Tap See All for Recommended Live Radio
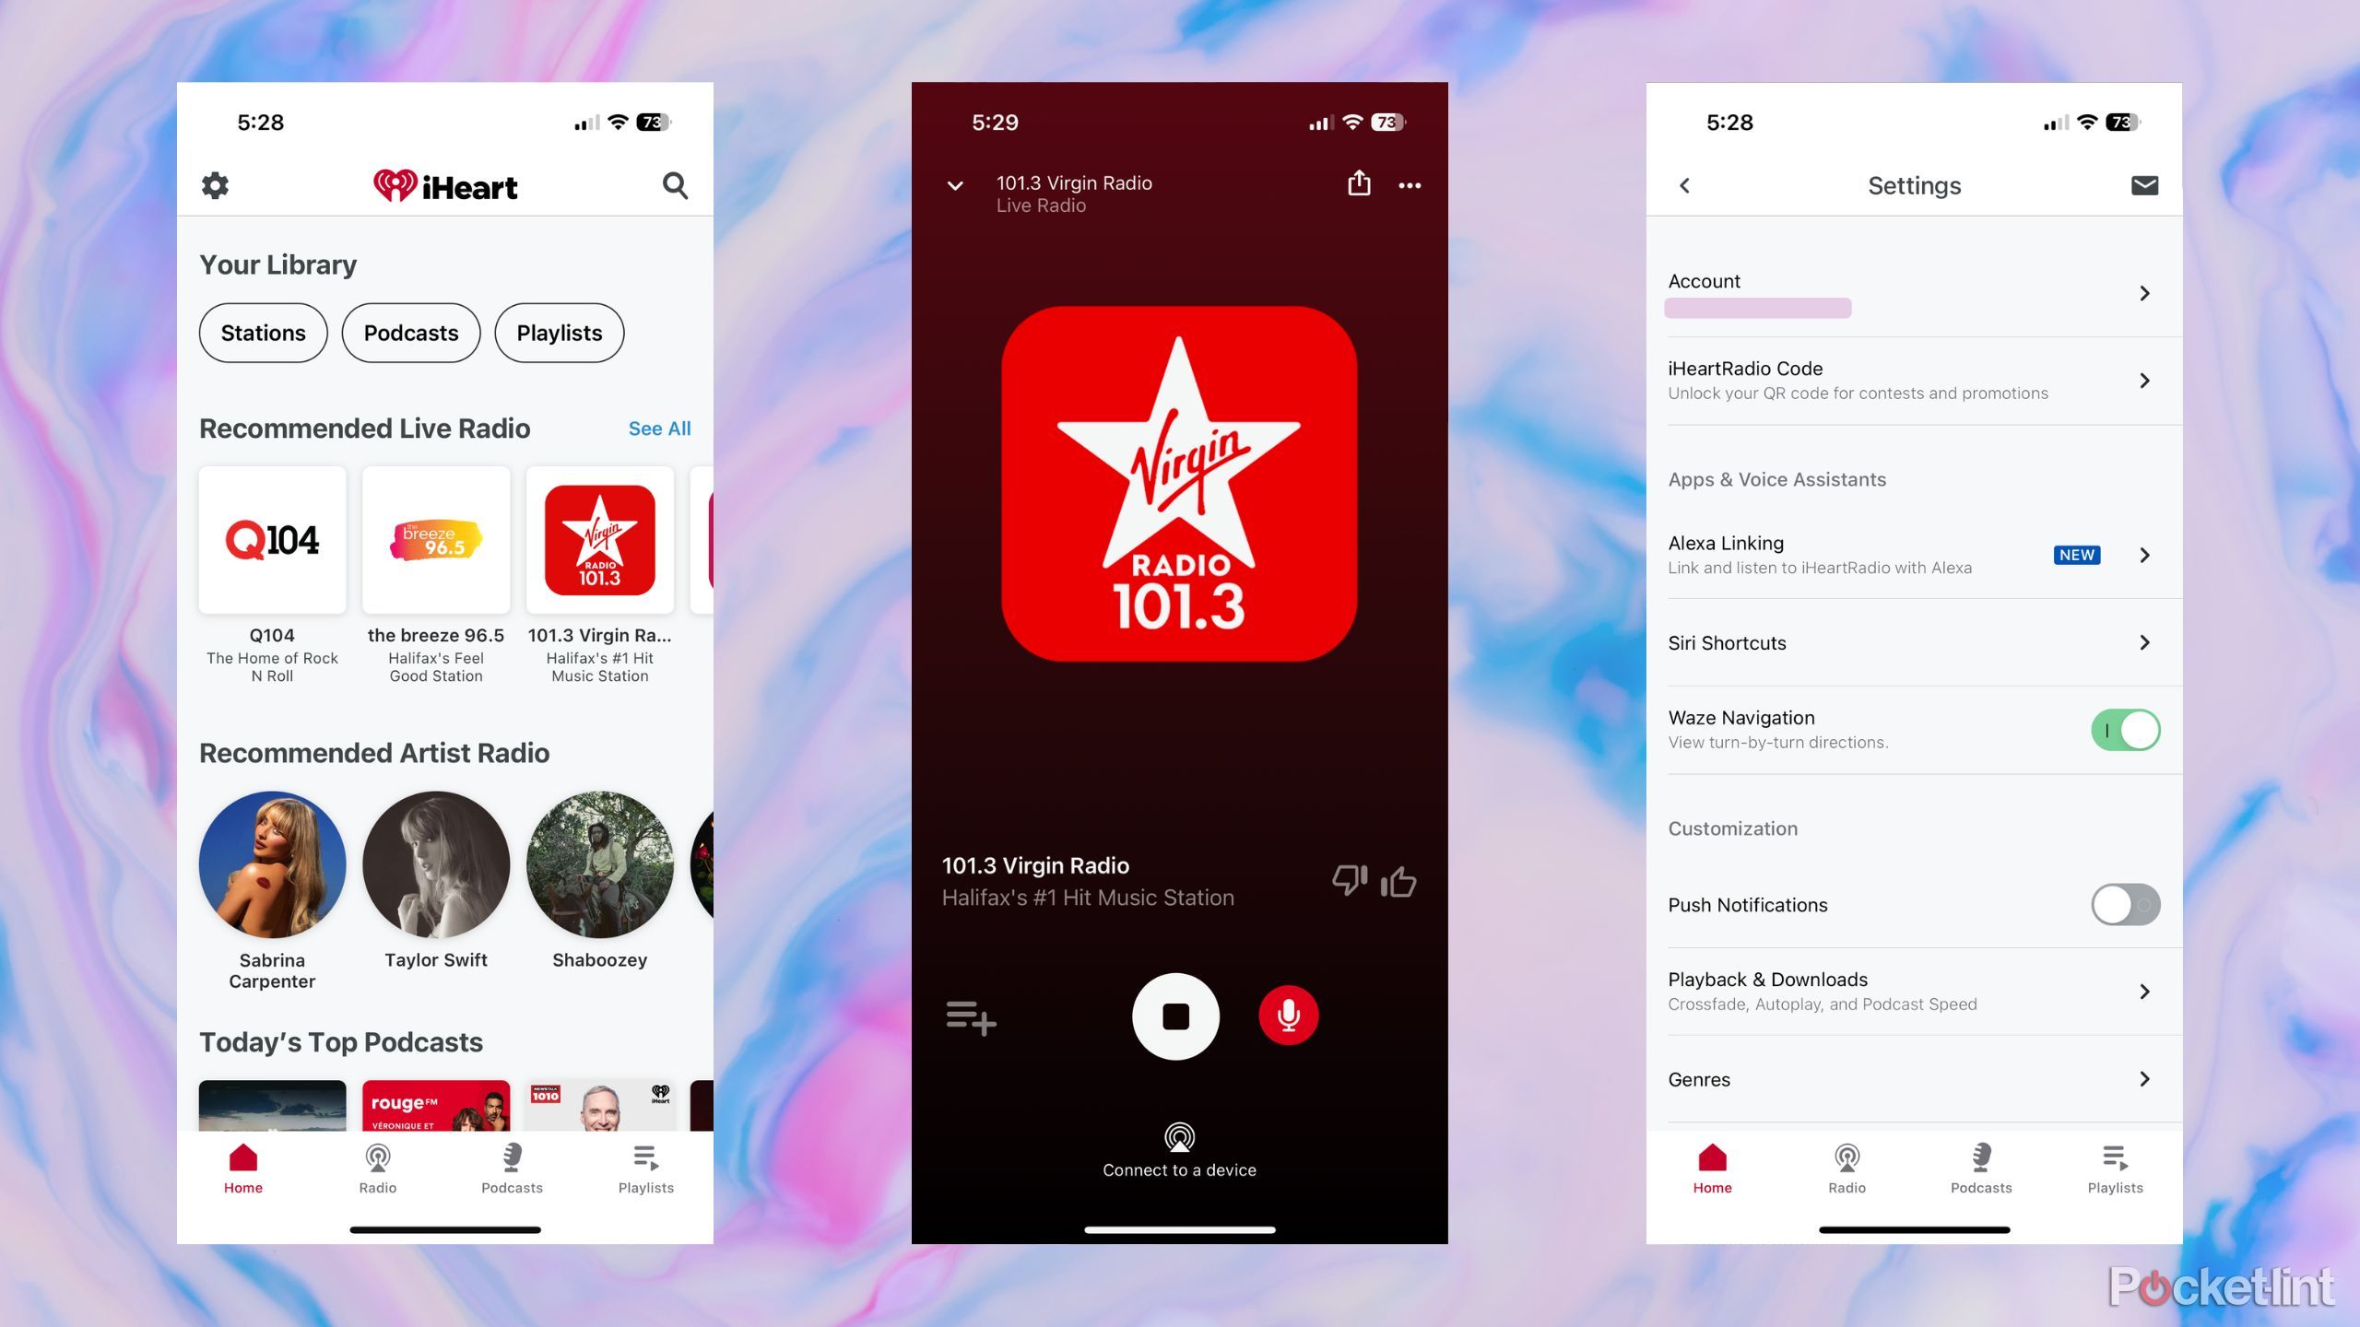 pos(660,428)
